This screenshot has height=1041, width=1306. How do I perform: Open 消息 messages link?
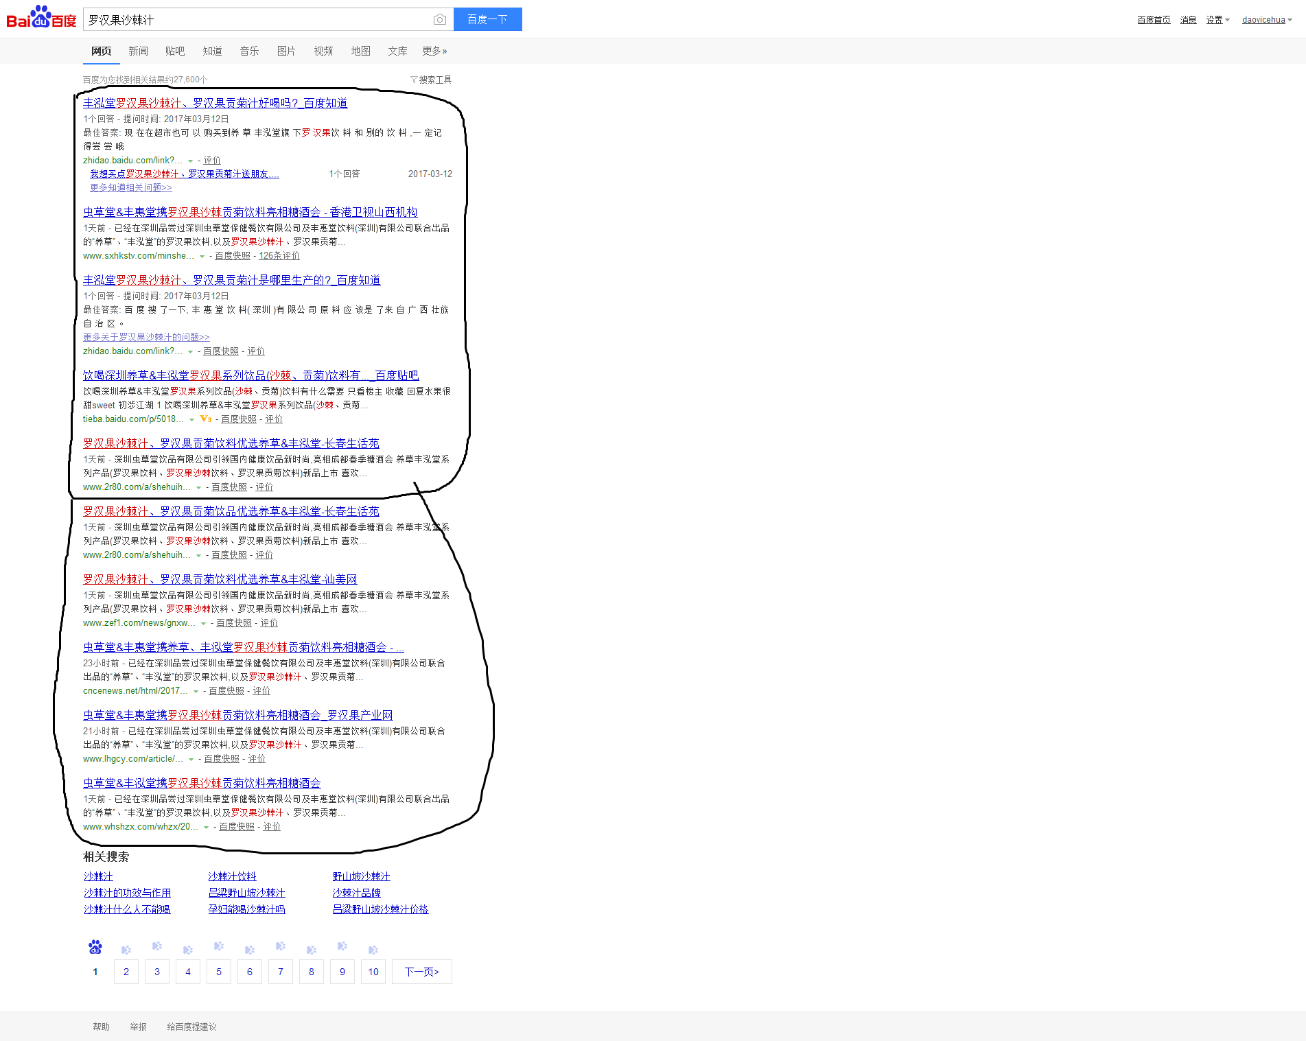click(1188, 20)
